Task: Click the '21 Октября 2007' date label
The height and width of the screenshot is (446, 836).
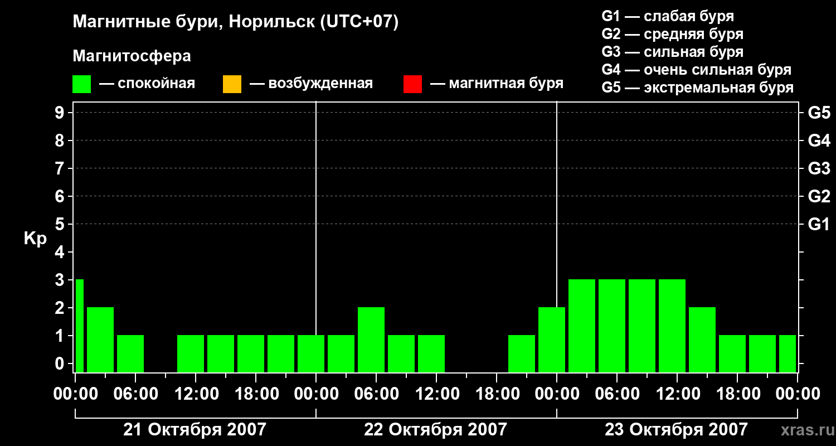Action: pos(195,430)
